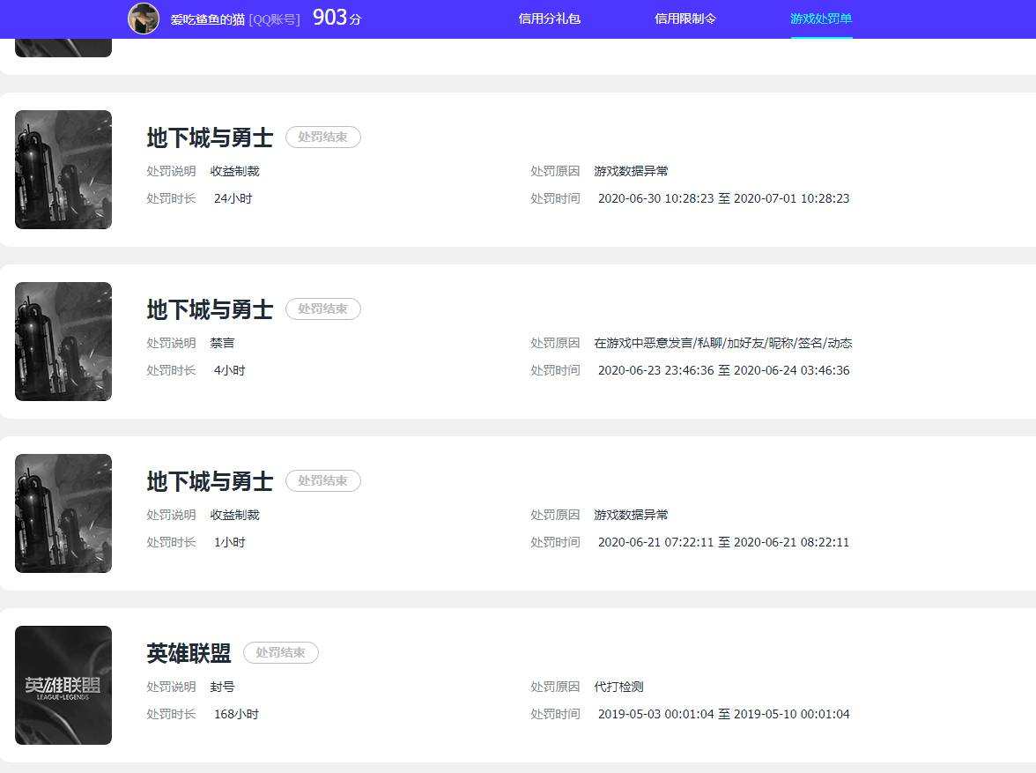
Task: Click 处罚结束 badge on the 1小时 record
Action: point(323,480)
